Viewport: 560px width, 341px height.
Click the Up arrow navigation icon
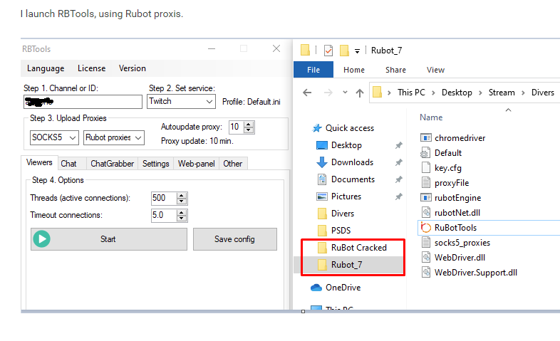point(360,93)
